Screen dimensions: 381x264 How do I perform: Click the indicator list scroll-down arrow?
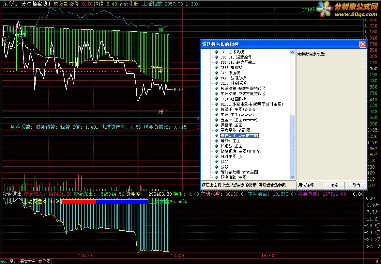[292, 177]
